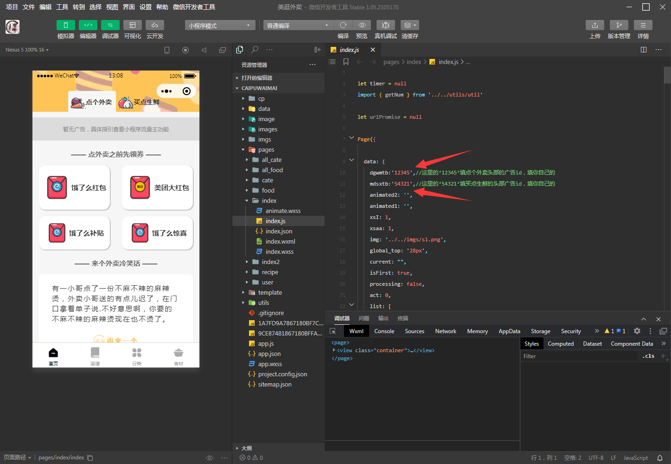
Task: Expand the utils folder
Action: tap(278, 303)
